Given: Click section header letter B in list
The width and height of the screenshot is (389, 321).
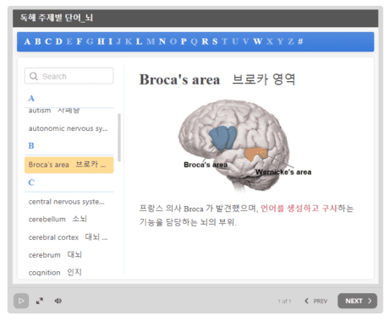Looking at the screenshot, I should coord(31,146).
